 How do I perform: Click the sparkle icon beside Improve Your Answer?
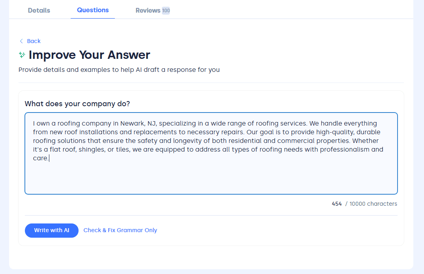22,55
